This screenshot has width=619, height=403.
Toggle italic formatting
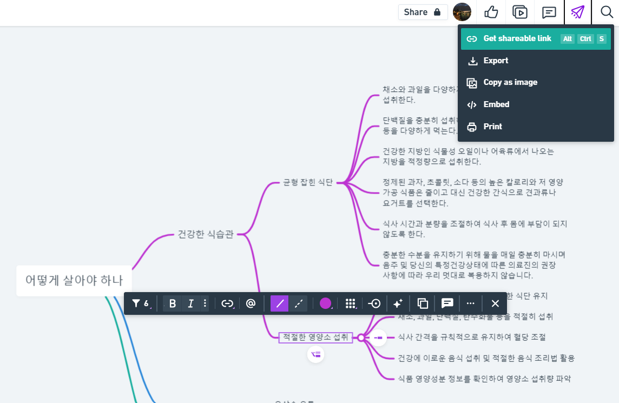[190, 303]
